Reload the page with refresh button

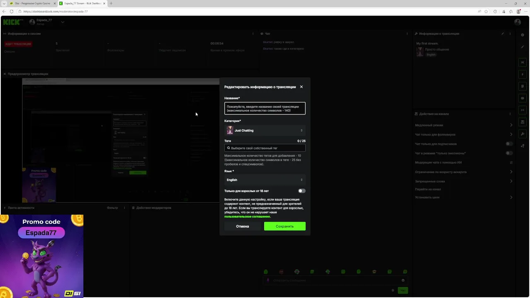11,12
